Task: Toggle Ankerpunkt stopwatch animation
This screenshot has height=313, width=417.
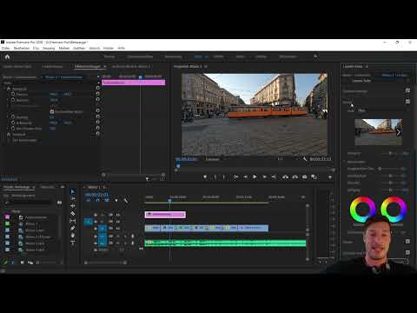Action: (13, 123)
